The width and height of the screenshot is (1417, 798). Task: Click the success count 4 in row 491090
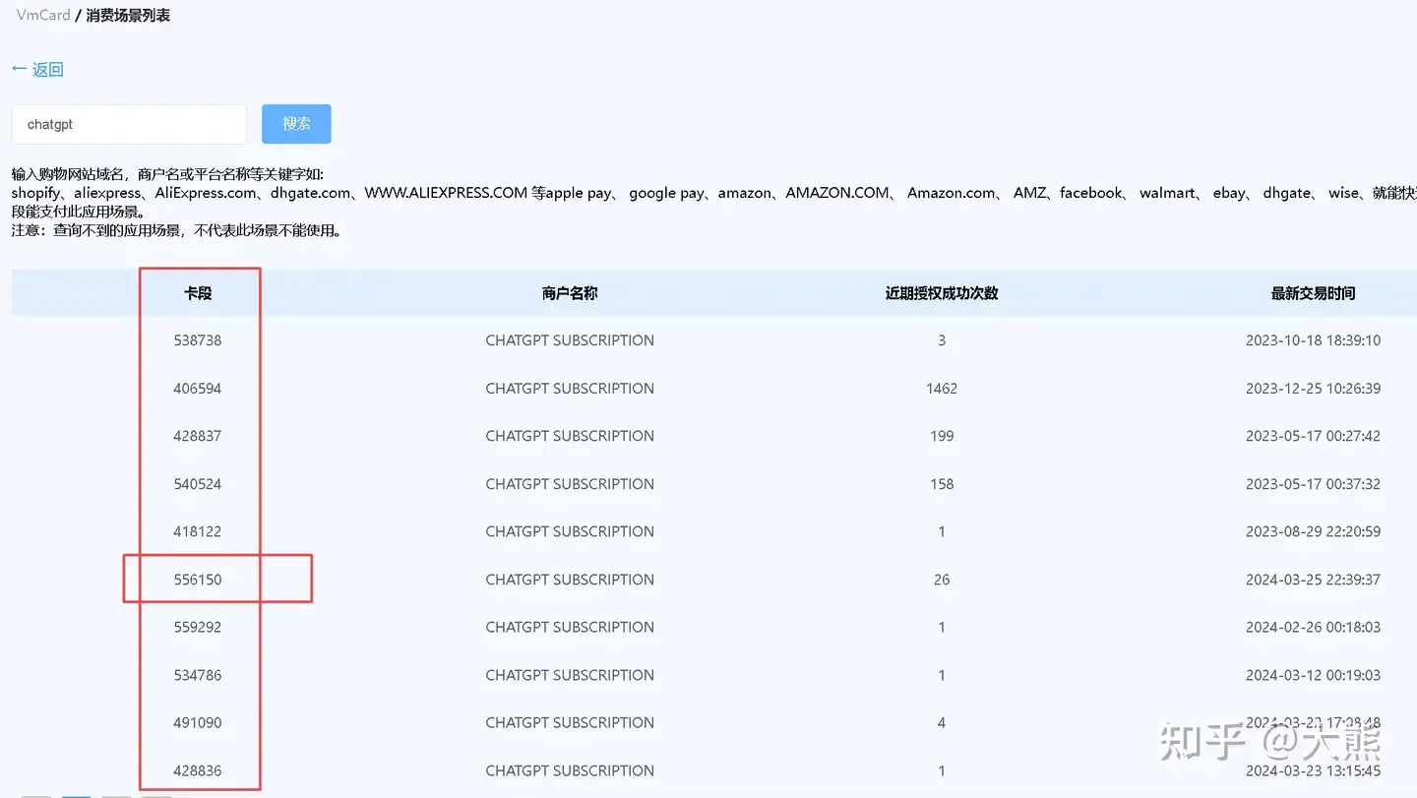click(942, 722)
